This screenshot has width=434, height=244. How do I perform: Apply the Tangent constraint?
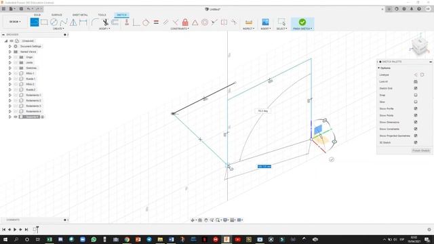point(146,22)
